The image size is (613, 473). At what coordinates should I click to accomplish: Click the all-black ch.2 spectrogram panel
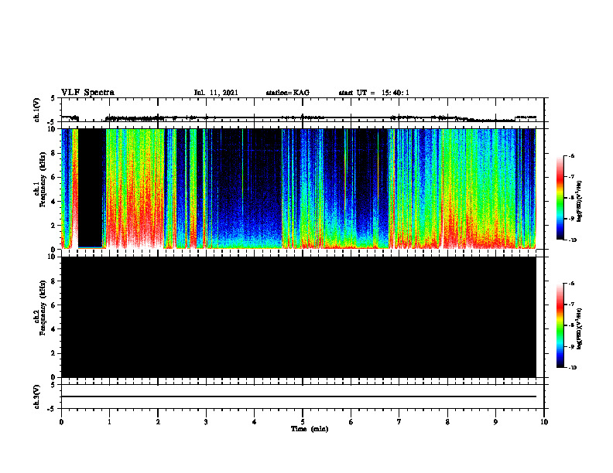coord(299,317)
